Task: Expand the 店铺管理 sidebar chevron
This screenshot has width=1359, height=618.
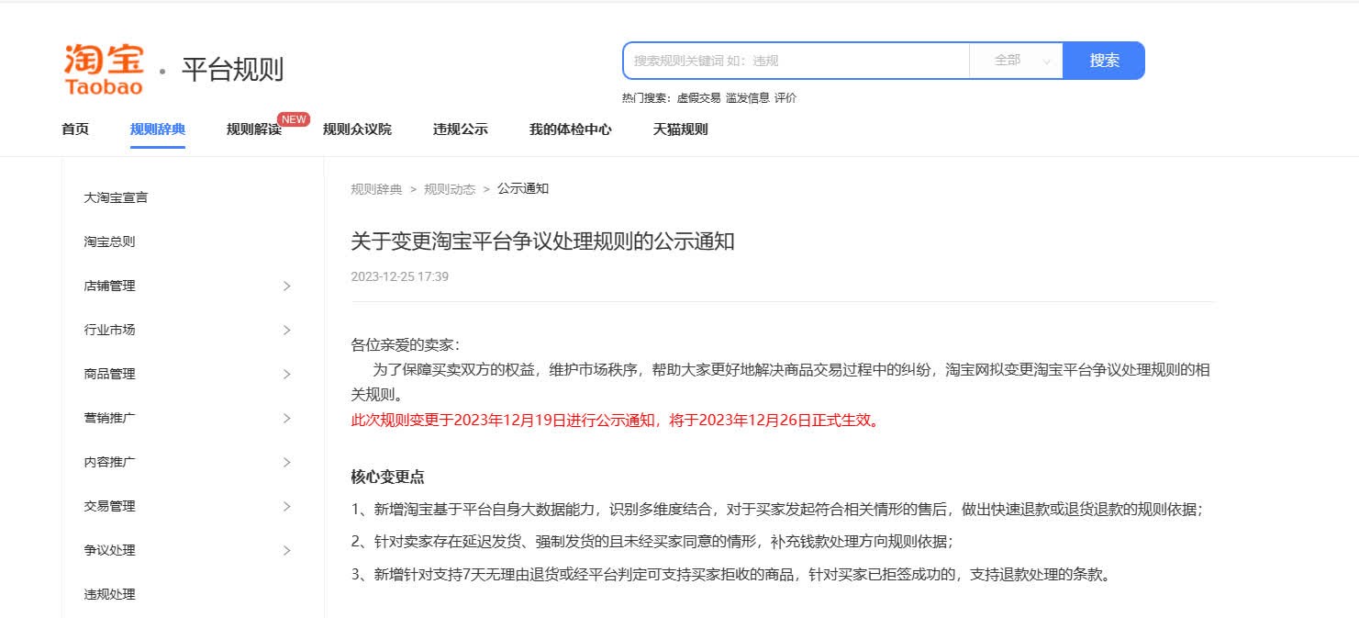Action: (286, 286)
